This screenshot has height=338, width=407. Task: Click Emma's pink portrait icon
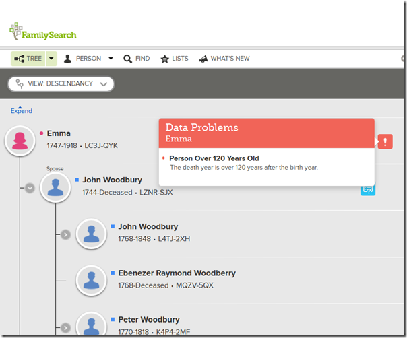pyautogui.click(x=20, y=141)
